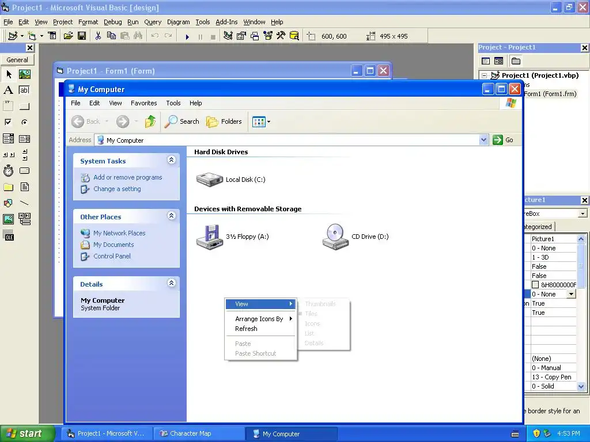Click scroll down arrow in Properties list
This screenshot has height=442, width=590.
(x=581, y=386)
